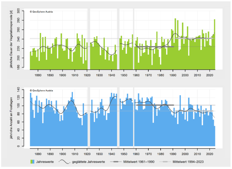Click the last, shortest blue bar at far right
The width and height of the screenshot is (232, 169).
[x=215, y=136]
